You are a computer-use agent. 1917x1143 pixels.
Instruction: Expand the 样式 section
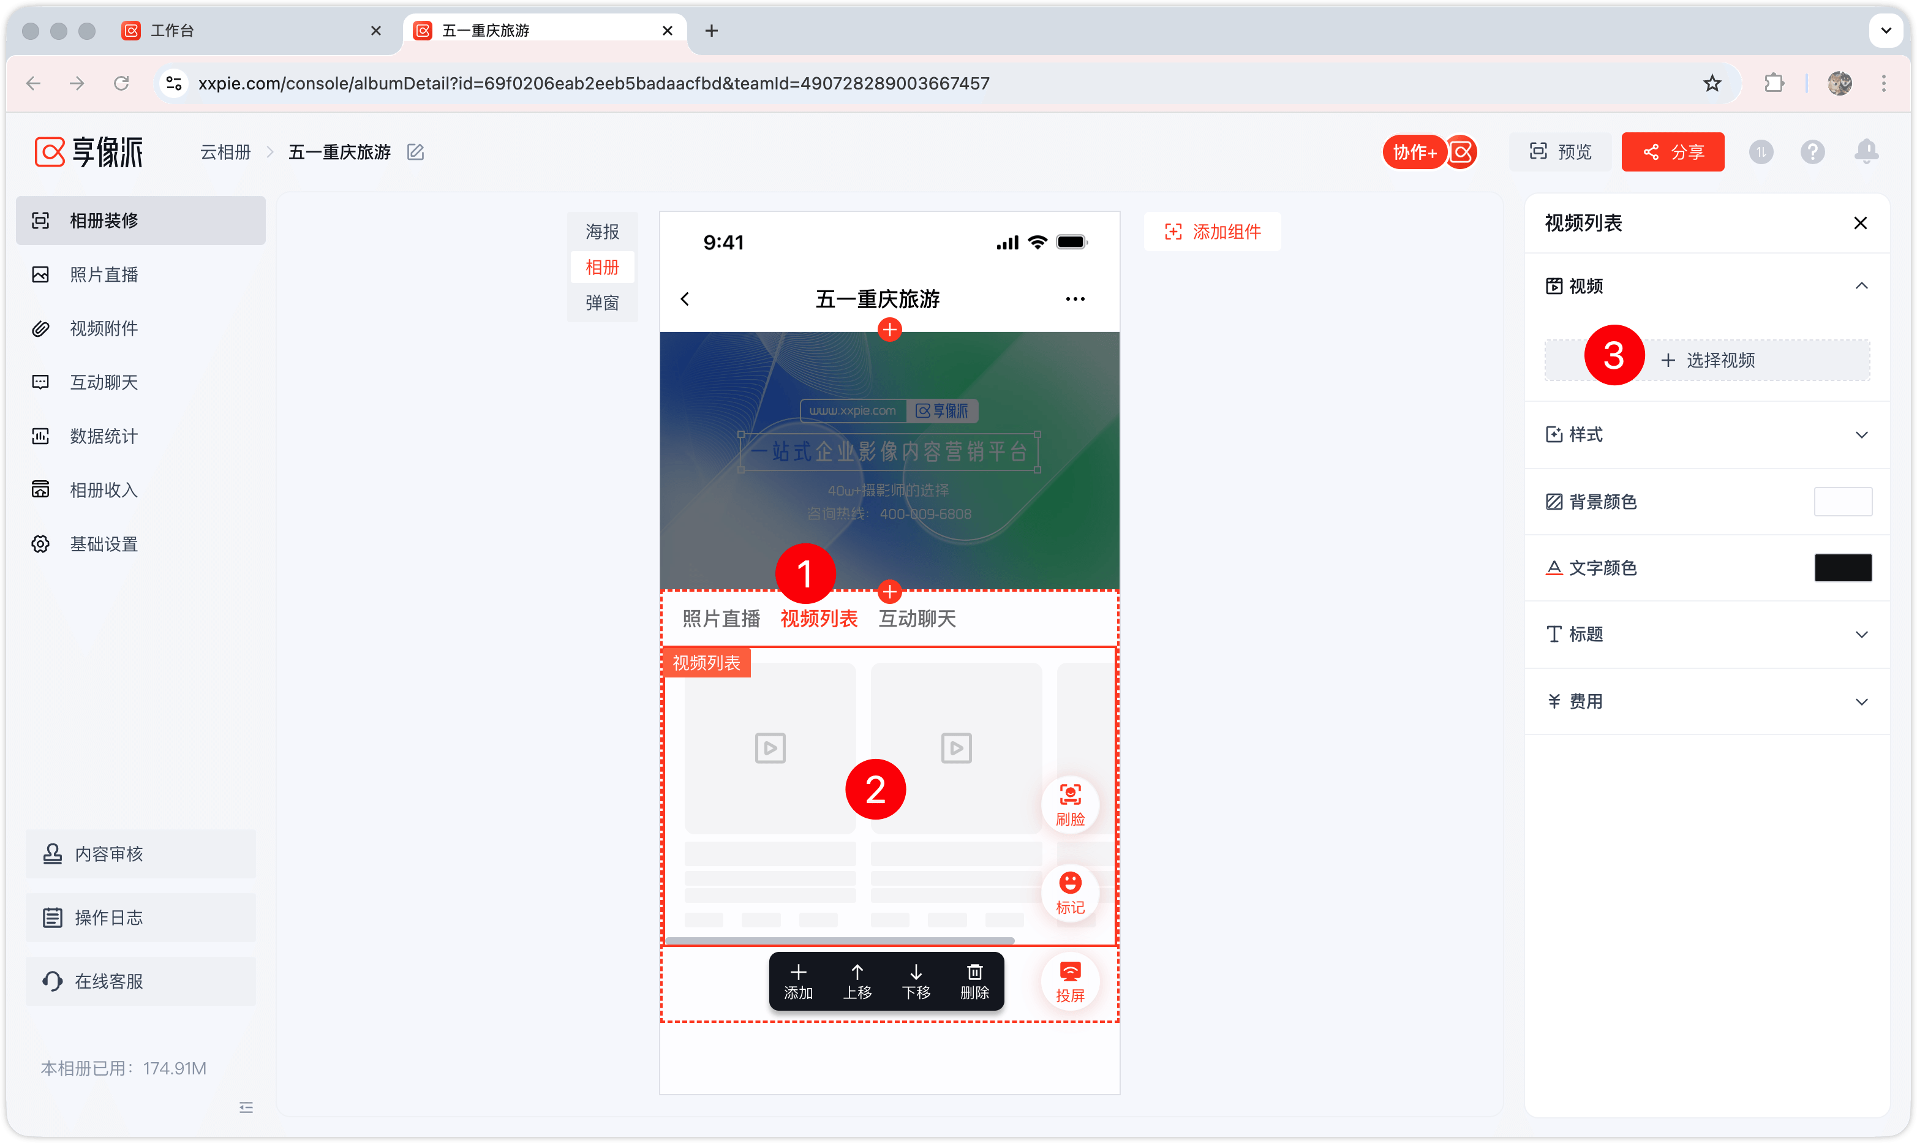click(1707, 434)
